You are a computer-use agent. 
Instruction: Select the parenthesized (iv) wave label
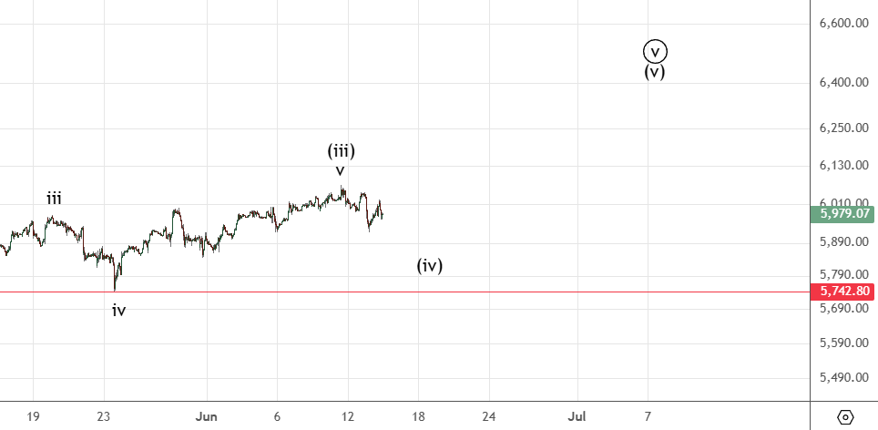click(x=430, y=266)
